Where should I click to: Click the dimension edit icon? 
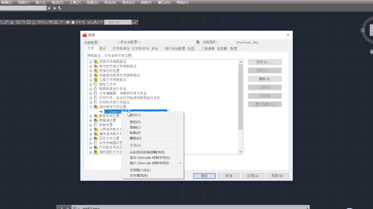[x=90, y=22]
